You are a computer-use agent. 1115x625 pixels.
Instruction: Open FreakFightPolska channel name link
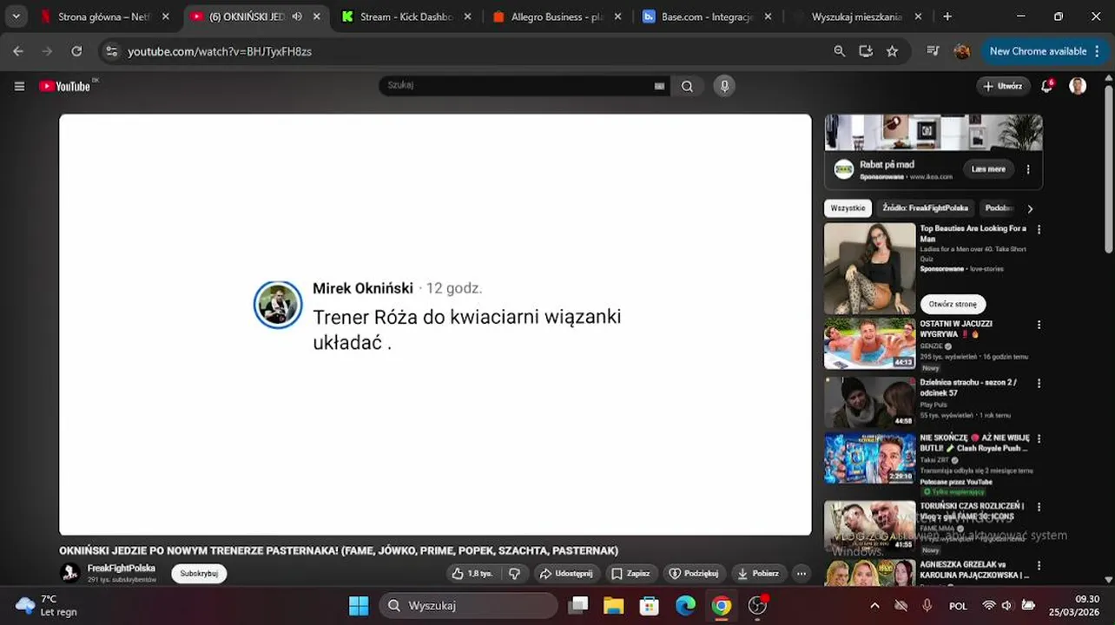(122, 568)
